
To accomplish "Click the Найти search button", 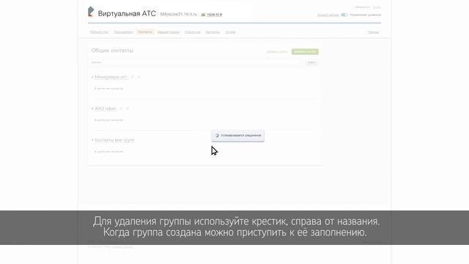I will [x=311, y=62].
